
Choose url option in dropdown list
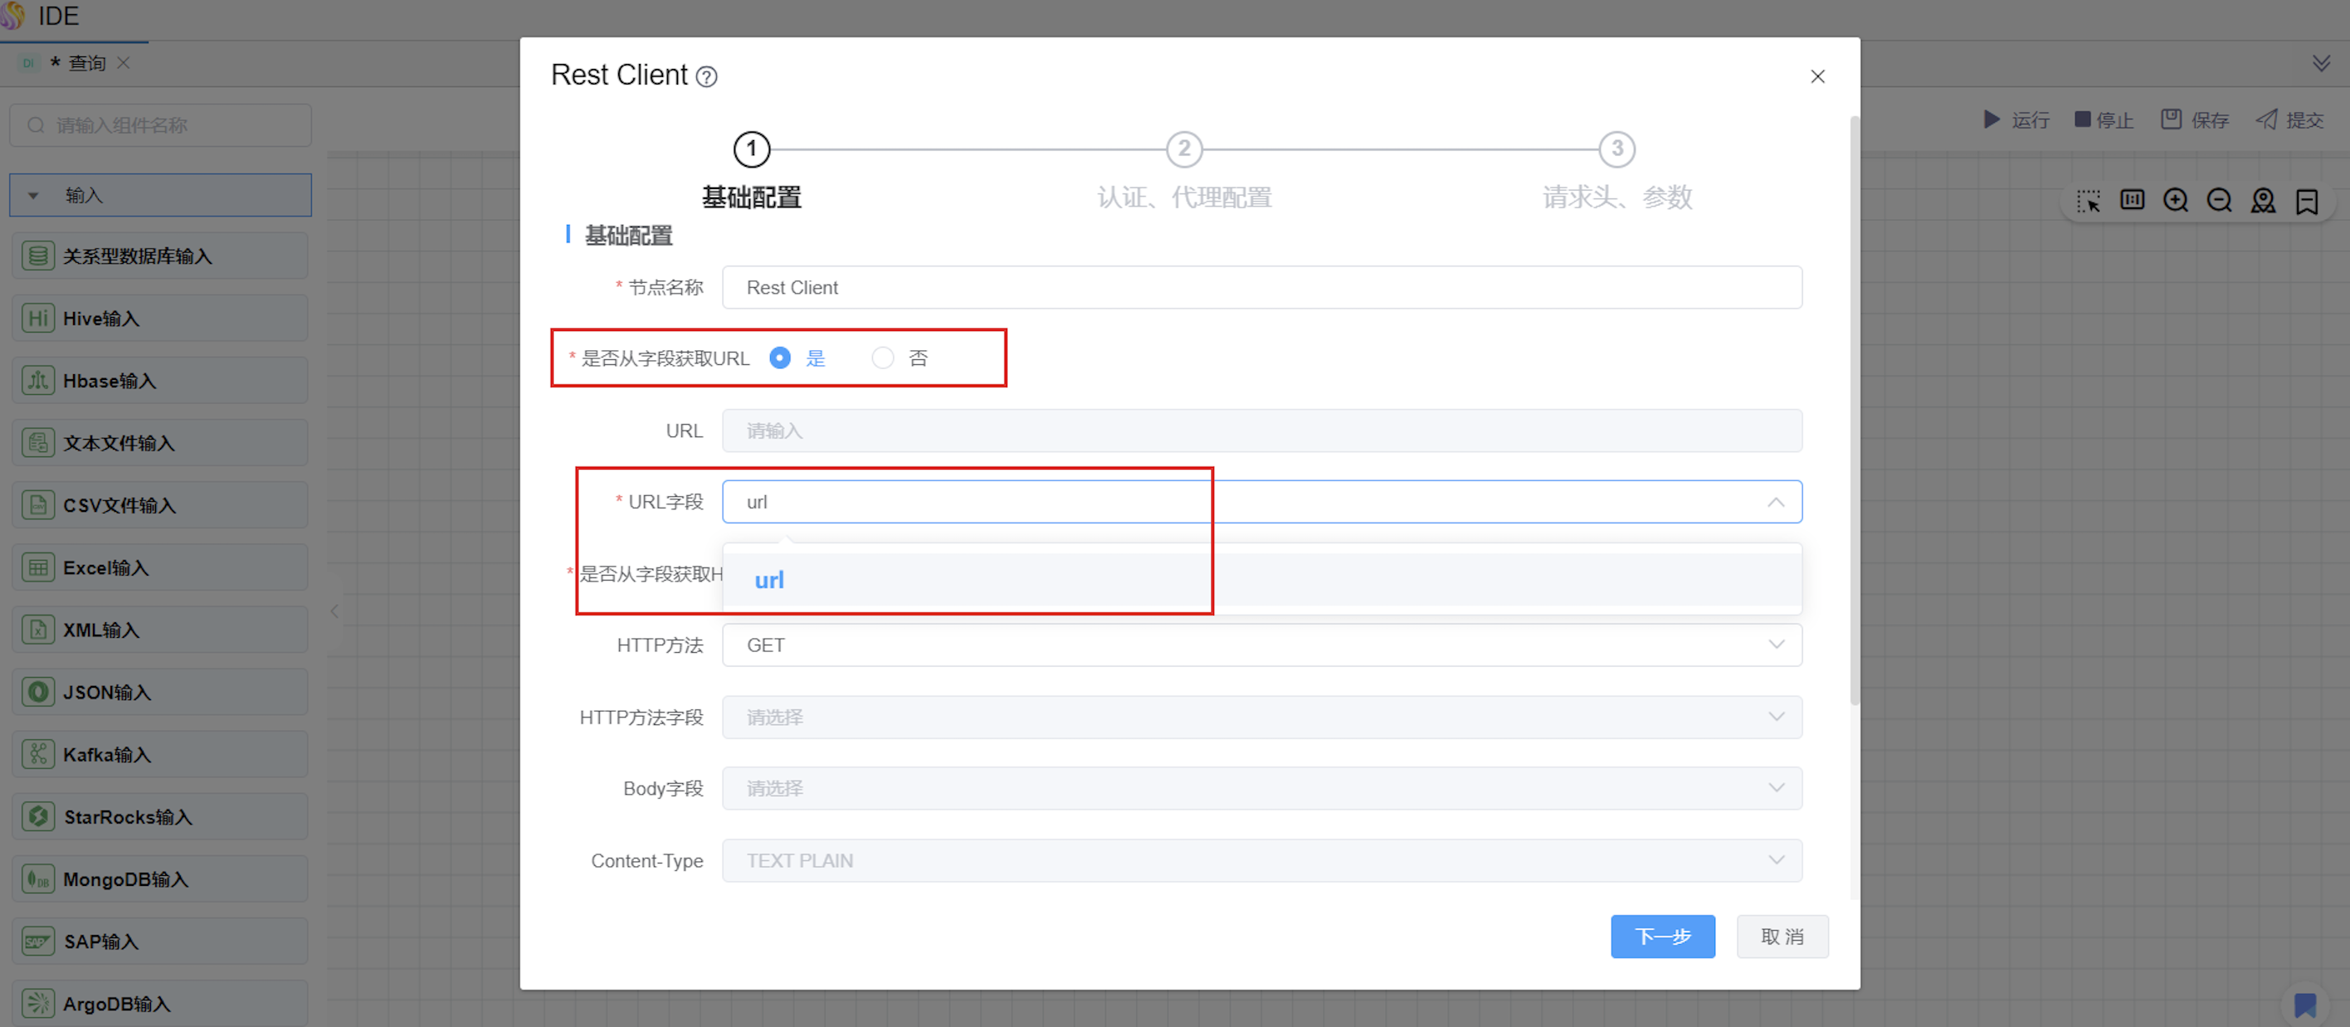coord(769,580)
